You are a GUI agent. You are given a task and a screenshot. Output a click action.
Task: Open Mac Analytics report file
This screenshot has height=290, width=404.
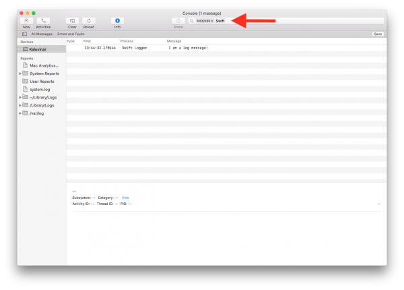[41, 65]
